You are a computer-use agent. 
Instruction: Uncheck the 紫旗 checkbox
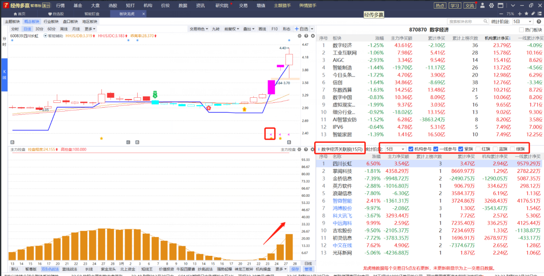coord(461,149)
